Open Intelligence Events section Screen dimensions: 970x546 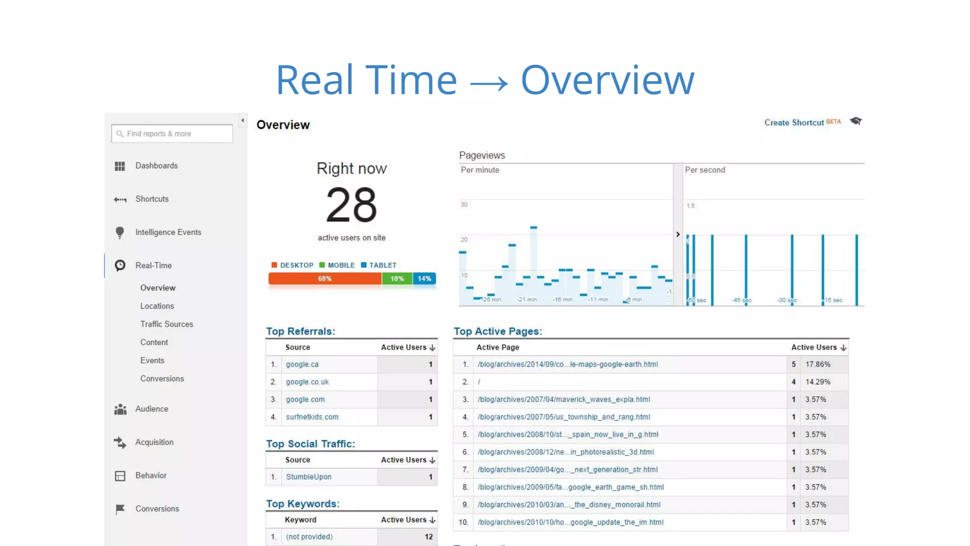click(x=168, y=232)
